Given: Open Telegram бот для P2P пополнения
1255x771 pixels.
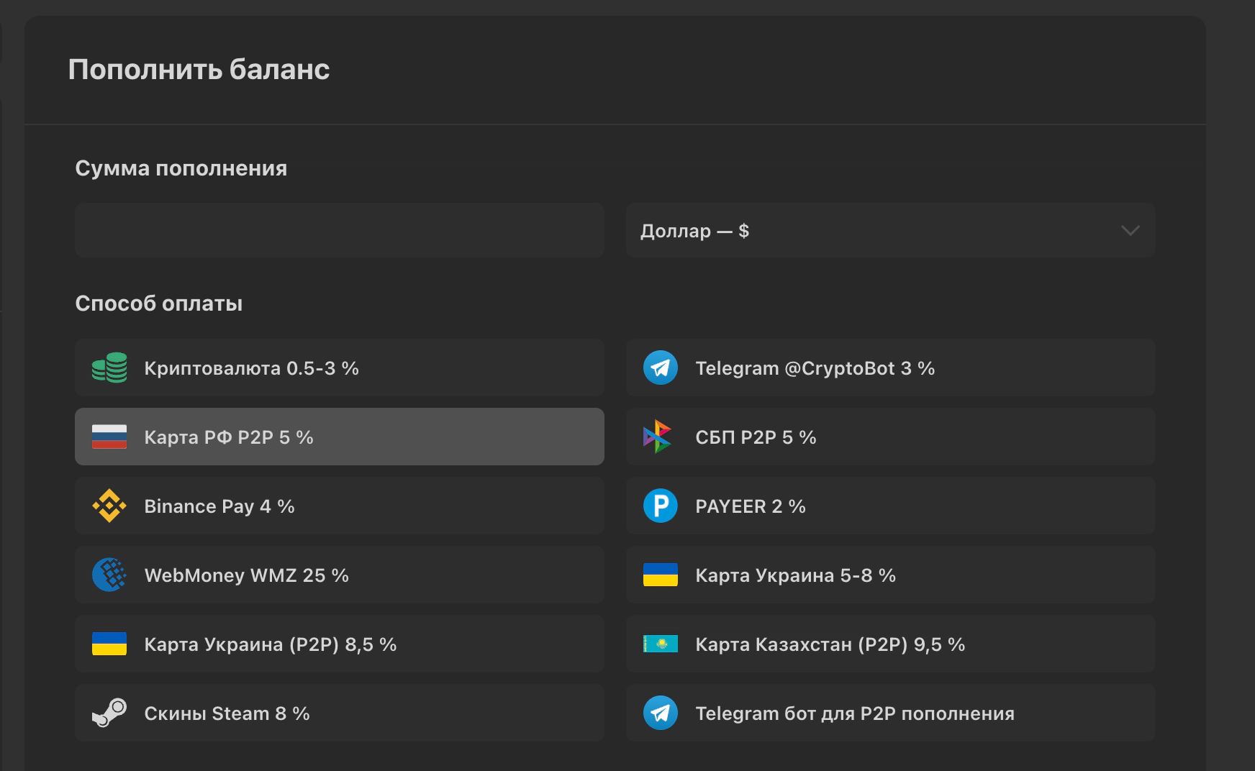Looking at the screenshot, I should (x=889, y=713).
